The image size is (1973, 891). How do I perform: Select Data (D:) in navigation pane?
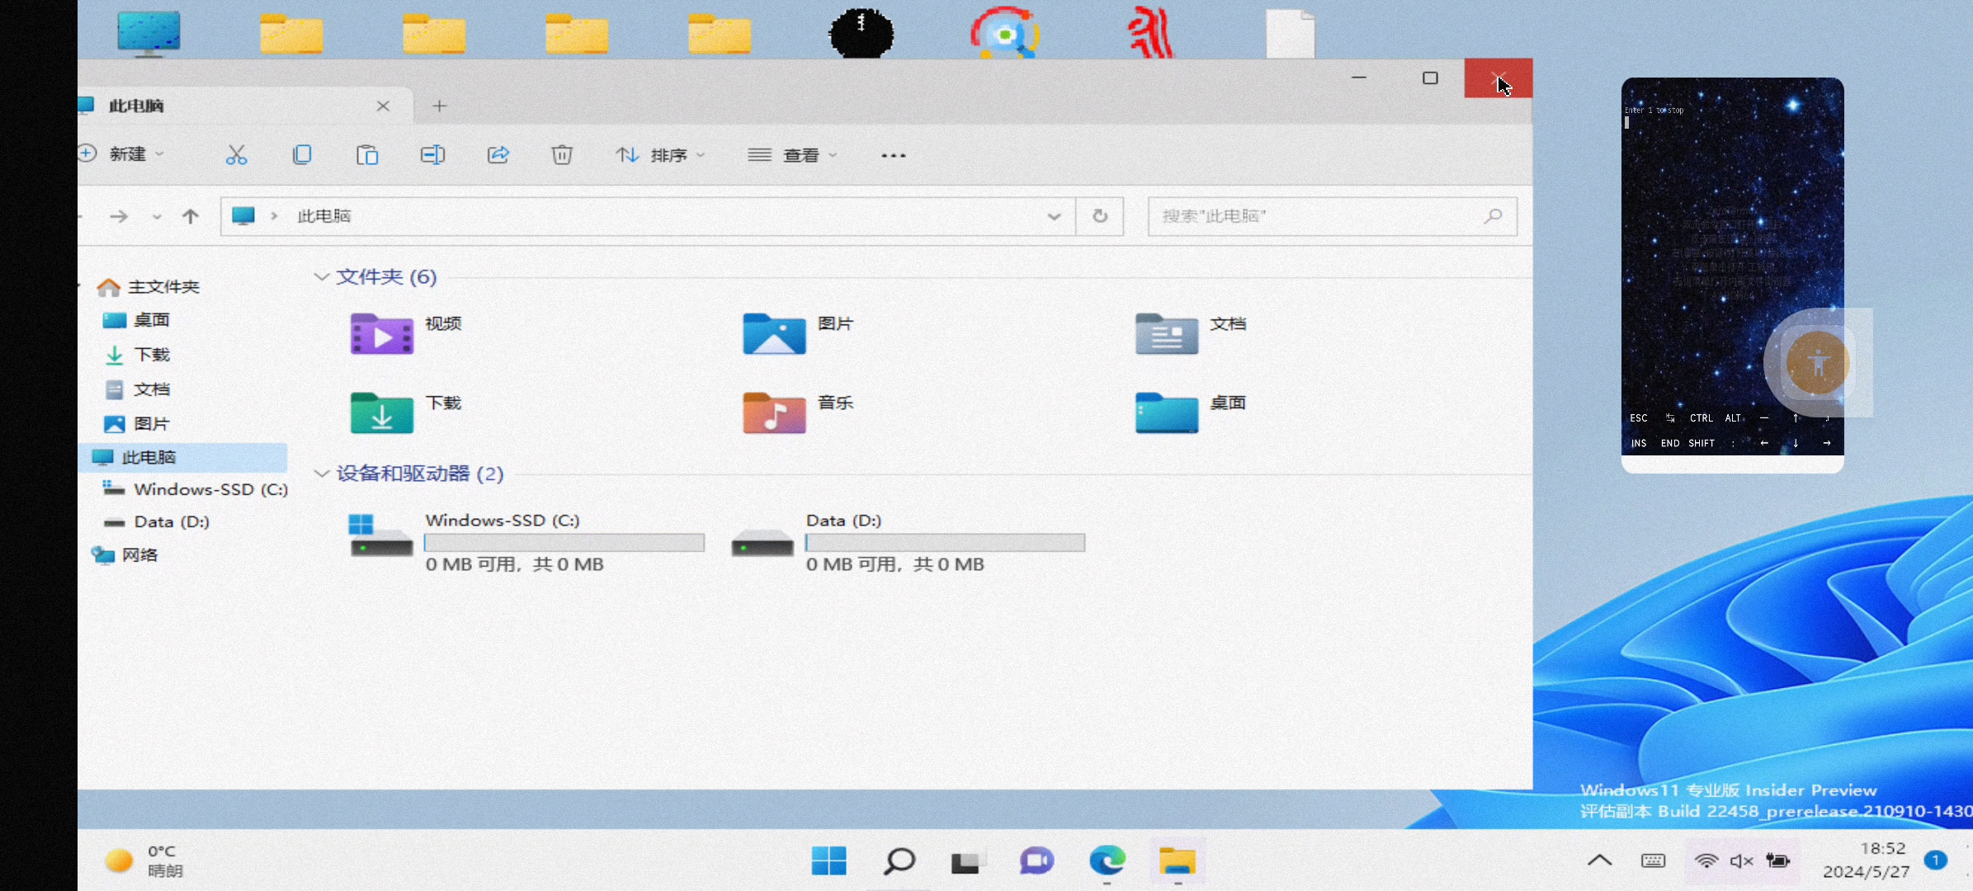[156, 521]
